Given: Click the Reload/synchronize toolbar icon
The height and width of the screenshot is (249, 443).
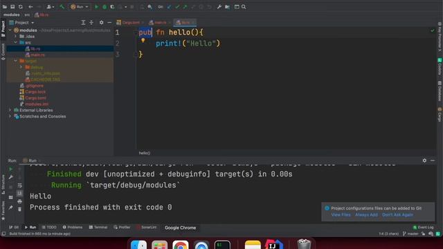Looking at the screenshot, I should coord(20,7).
